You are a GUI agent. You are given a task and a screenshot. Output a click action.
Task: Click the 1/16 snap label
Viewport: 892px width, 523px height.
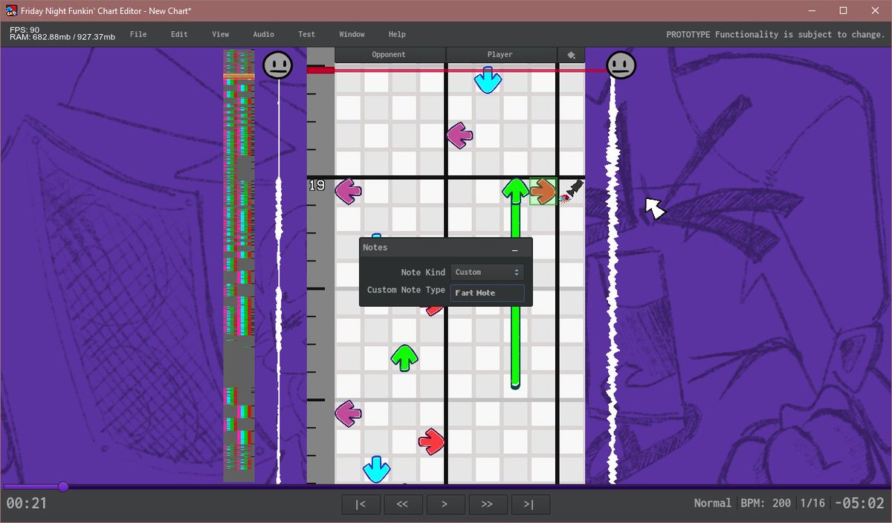point(812,504)
